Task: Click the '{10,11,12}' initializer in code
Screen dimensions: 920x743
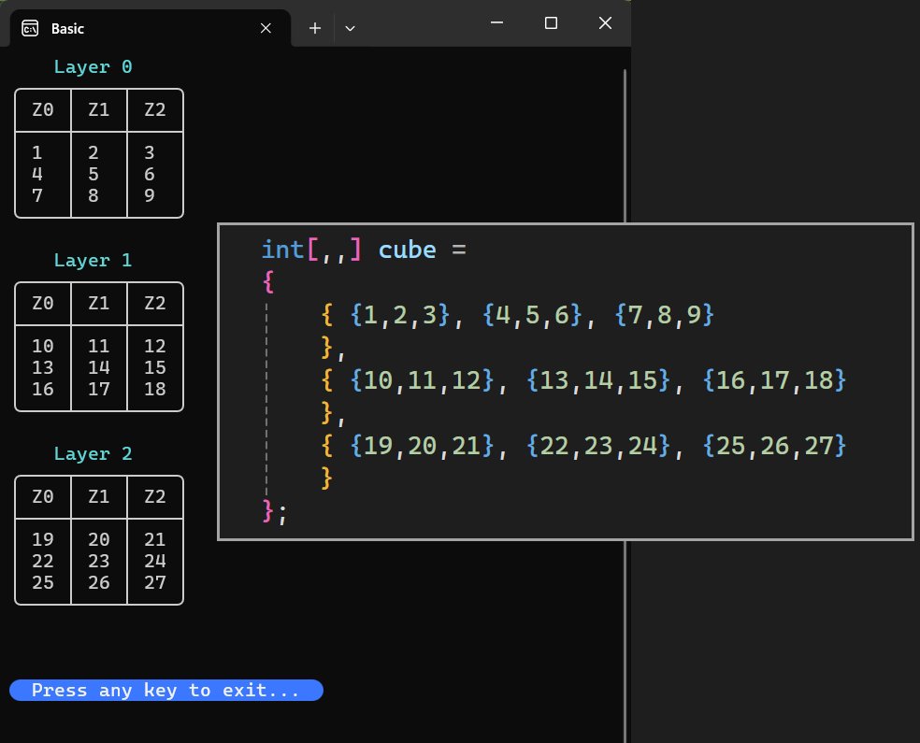Action: pyautogui.click(x=422, y=380)
